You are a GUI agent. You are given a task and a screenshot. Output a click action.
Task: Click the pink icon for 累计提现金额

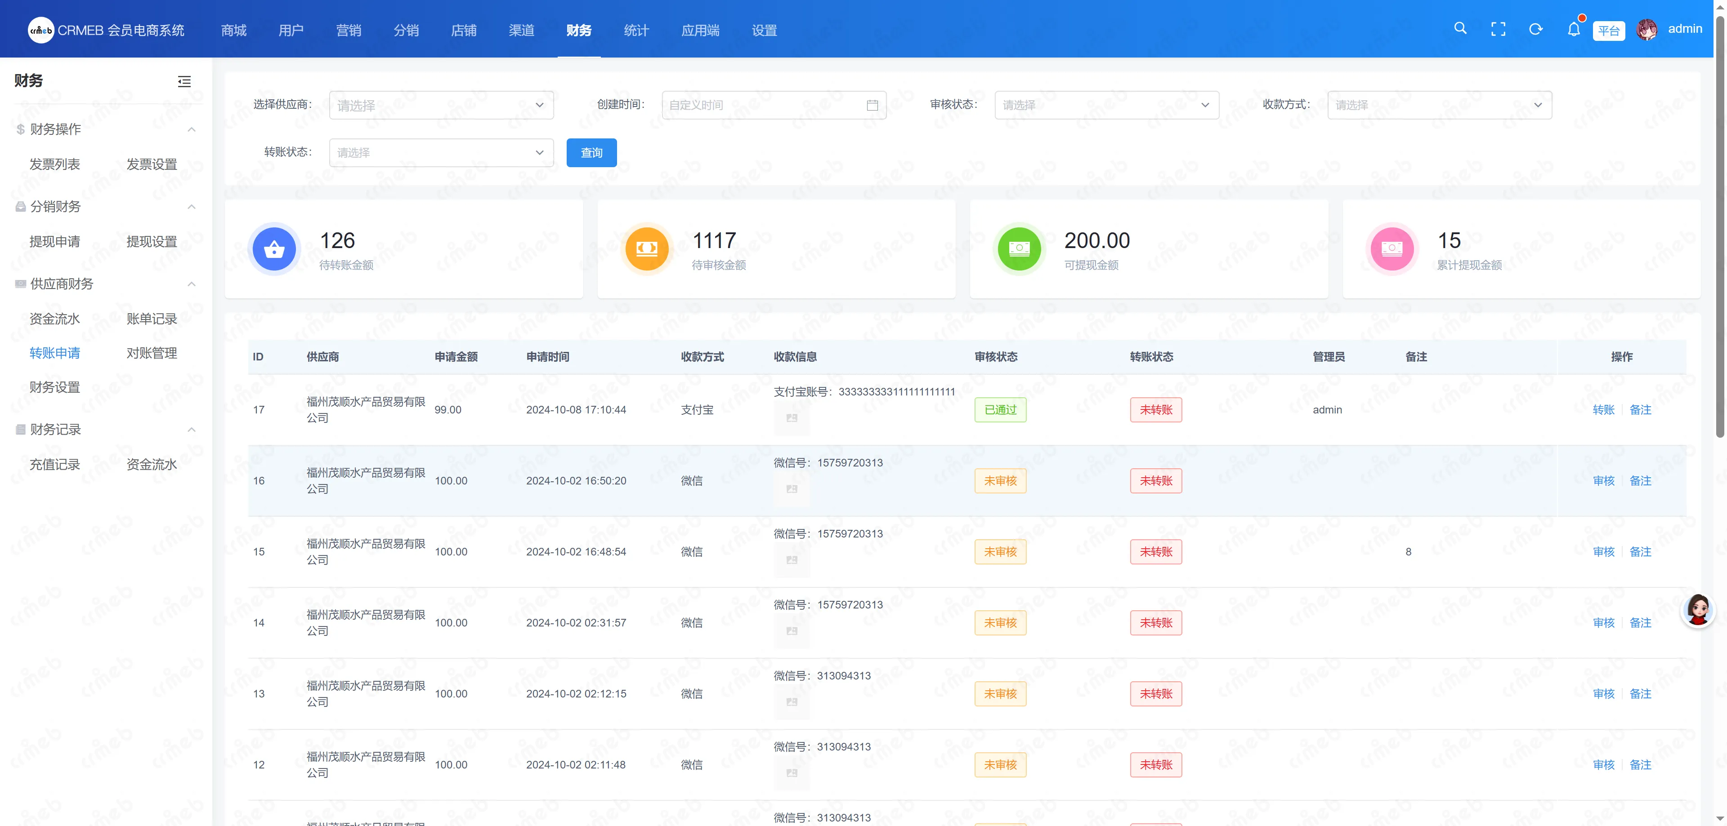coord(1392,249)
